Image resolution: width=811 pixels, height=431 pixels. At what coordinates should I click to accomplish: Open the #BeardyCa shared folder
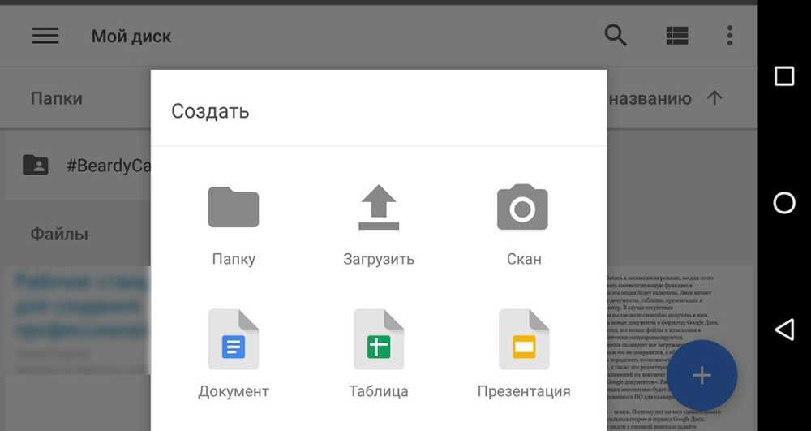point(81,166)
